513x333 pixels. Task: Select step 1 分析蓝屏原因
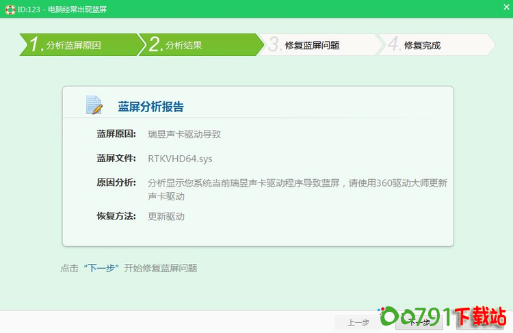pos(73,45)
